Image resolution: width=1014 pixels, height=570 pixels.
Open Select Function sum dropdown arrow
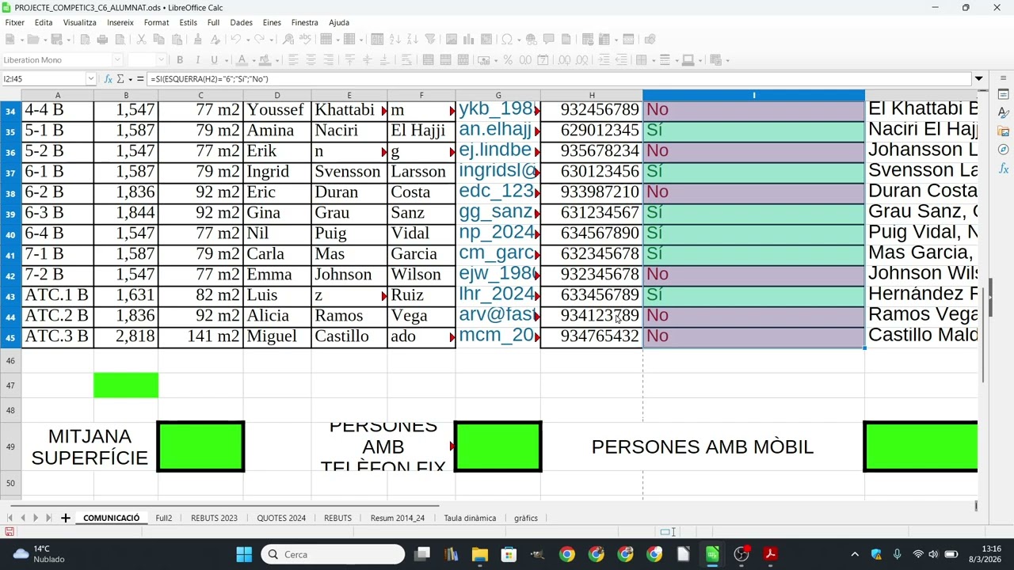pyautogui.click(x=131, y=78)
